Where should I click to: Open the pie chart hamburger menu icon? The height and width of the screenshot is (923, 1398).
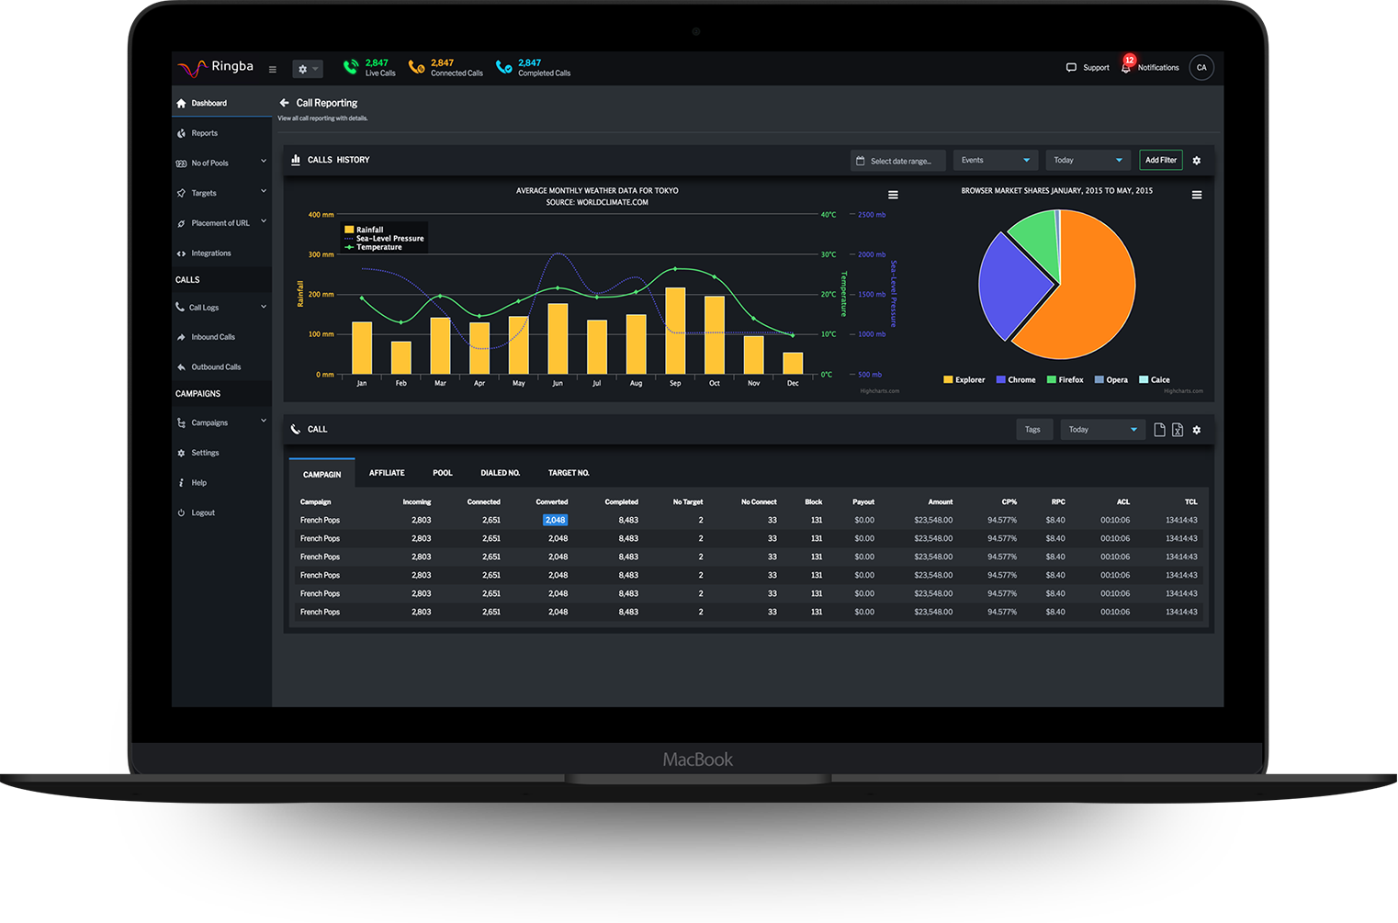pos(1197,195)
